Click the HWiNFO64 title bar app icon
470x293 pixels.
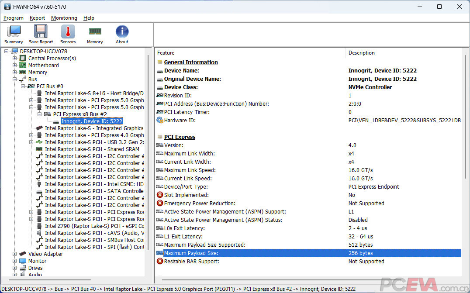pos(7,7)
